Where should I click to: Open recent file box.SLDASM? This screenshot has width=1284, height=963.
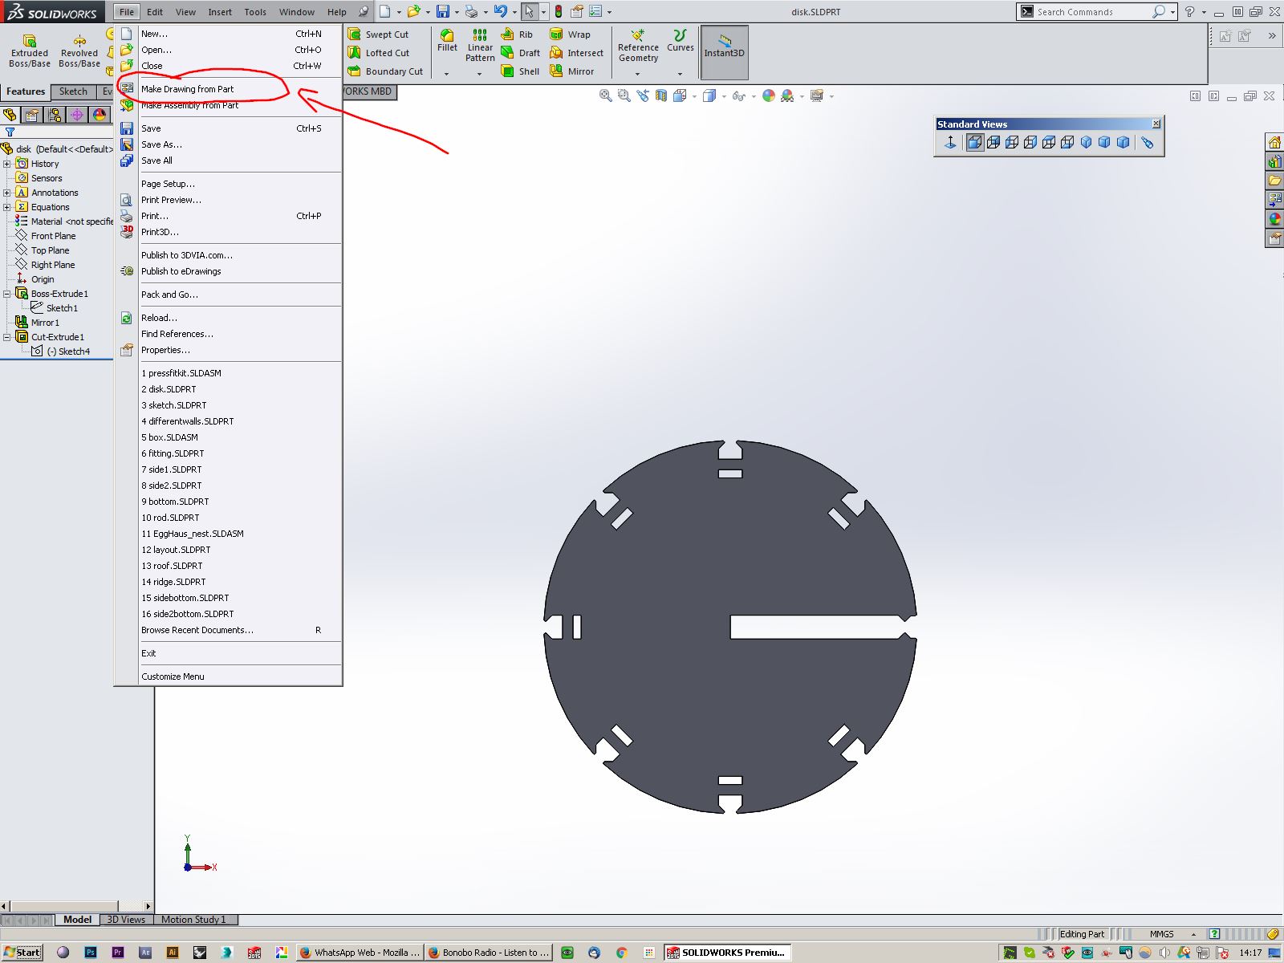pos(229,437)
